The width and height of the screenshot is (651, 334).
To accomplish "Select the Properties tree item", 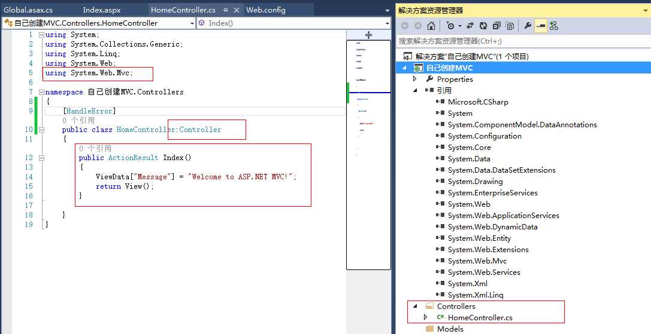I will click(x=455, y=79).
